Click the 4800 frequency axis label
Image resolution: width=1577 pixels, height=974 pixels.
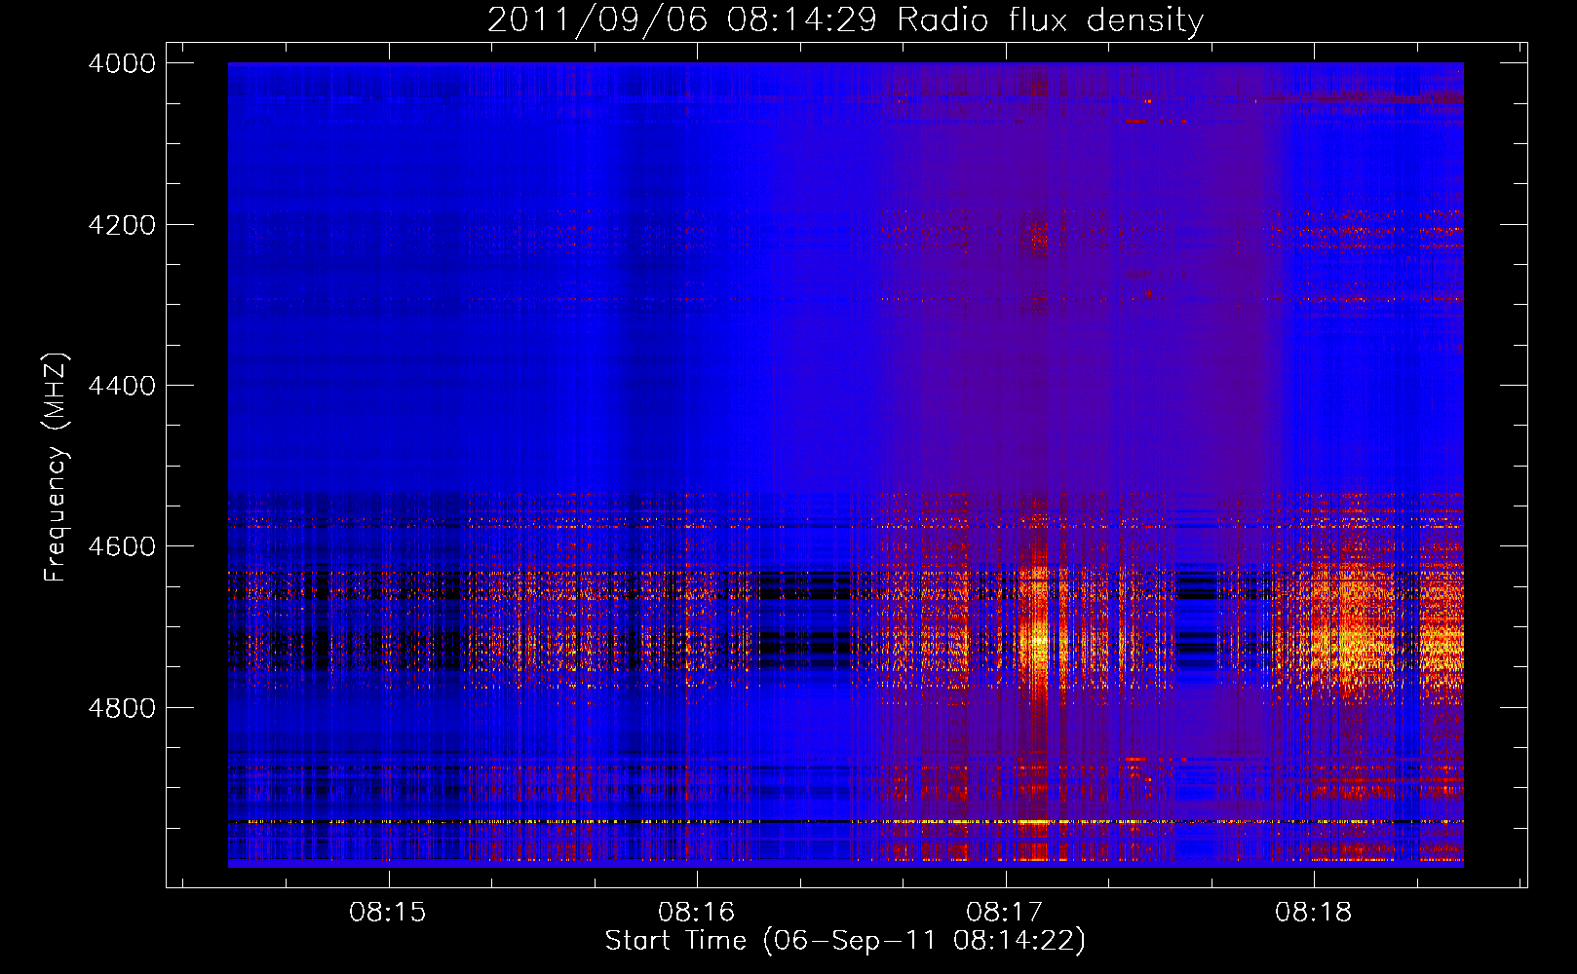click(122, 707)
